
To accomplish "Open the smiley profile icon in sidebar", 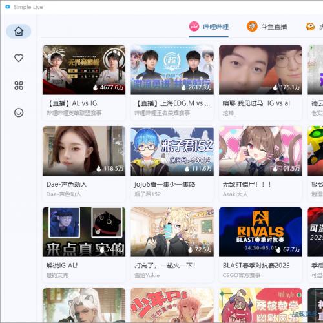I will click(x=19, y=112).
